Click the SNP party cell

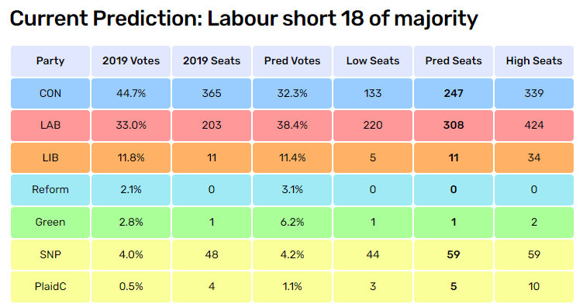tap(50, 254)
